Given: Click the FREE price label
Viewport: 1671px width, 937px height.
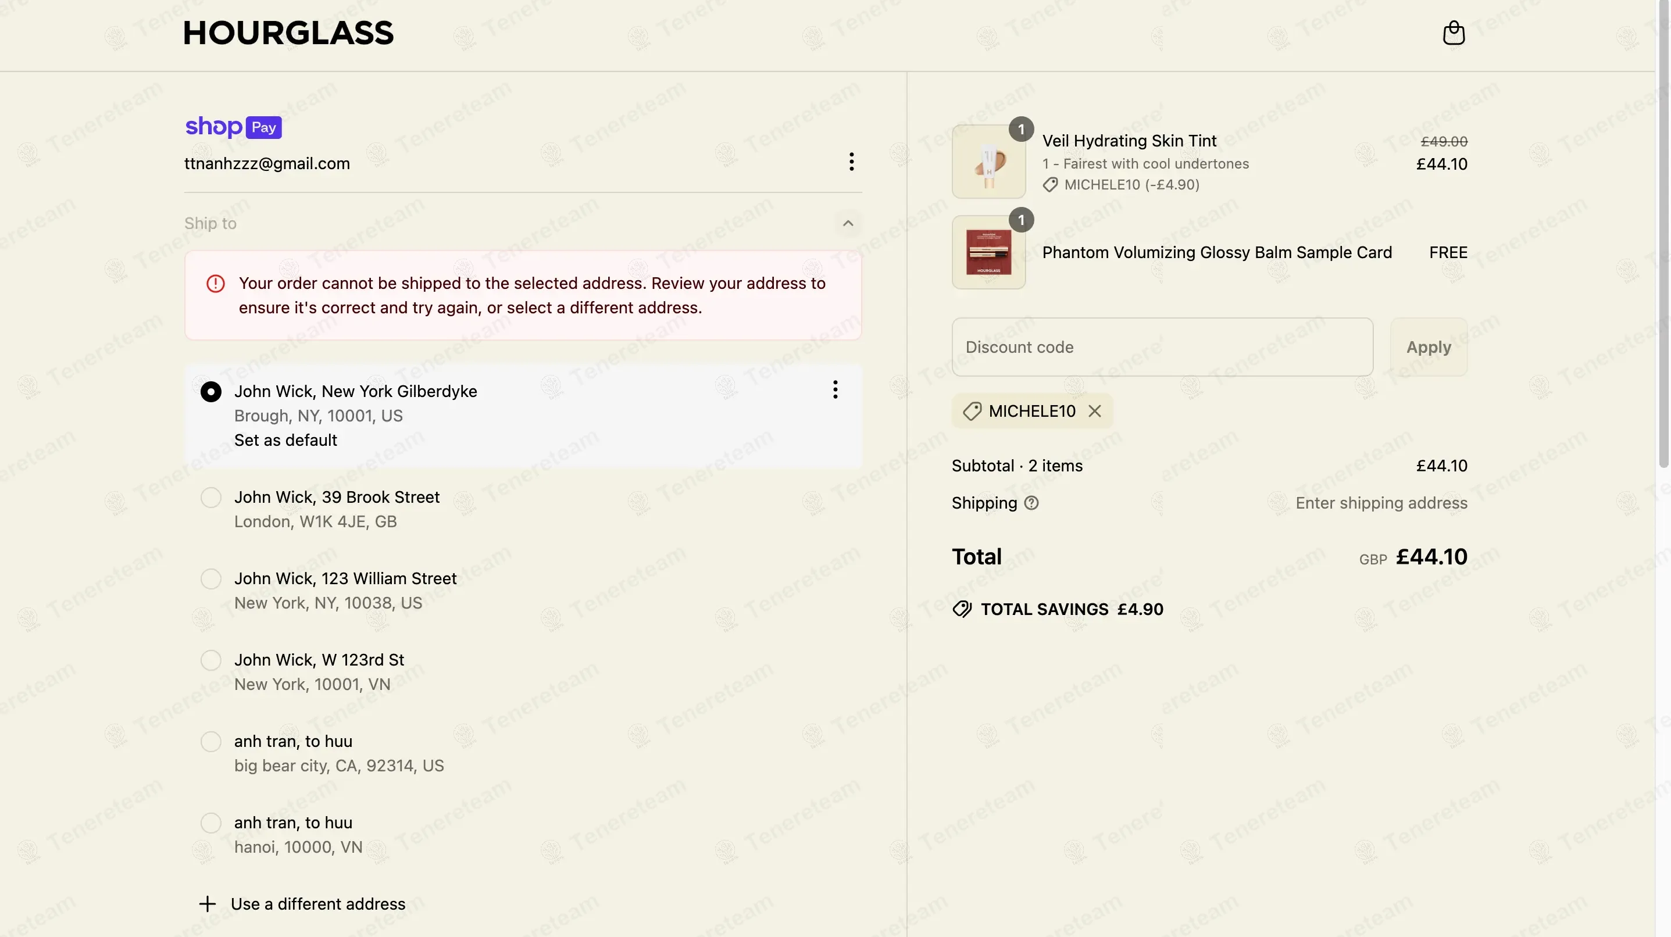Looking at the screenshot, I should pos(1448,252).
